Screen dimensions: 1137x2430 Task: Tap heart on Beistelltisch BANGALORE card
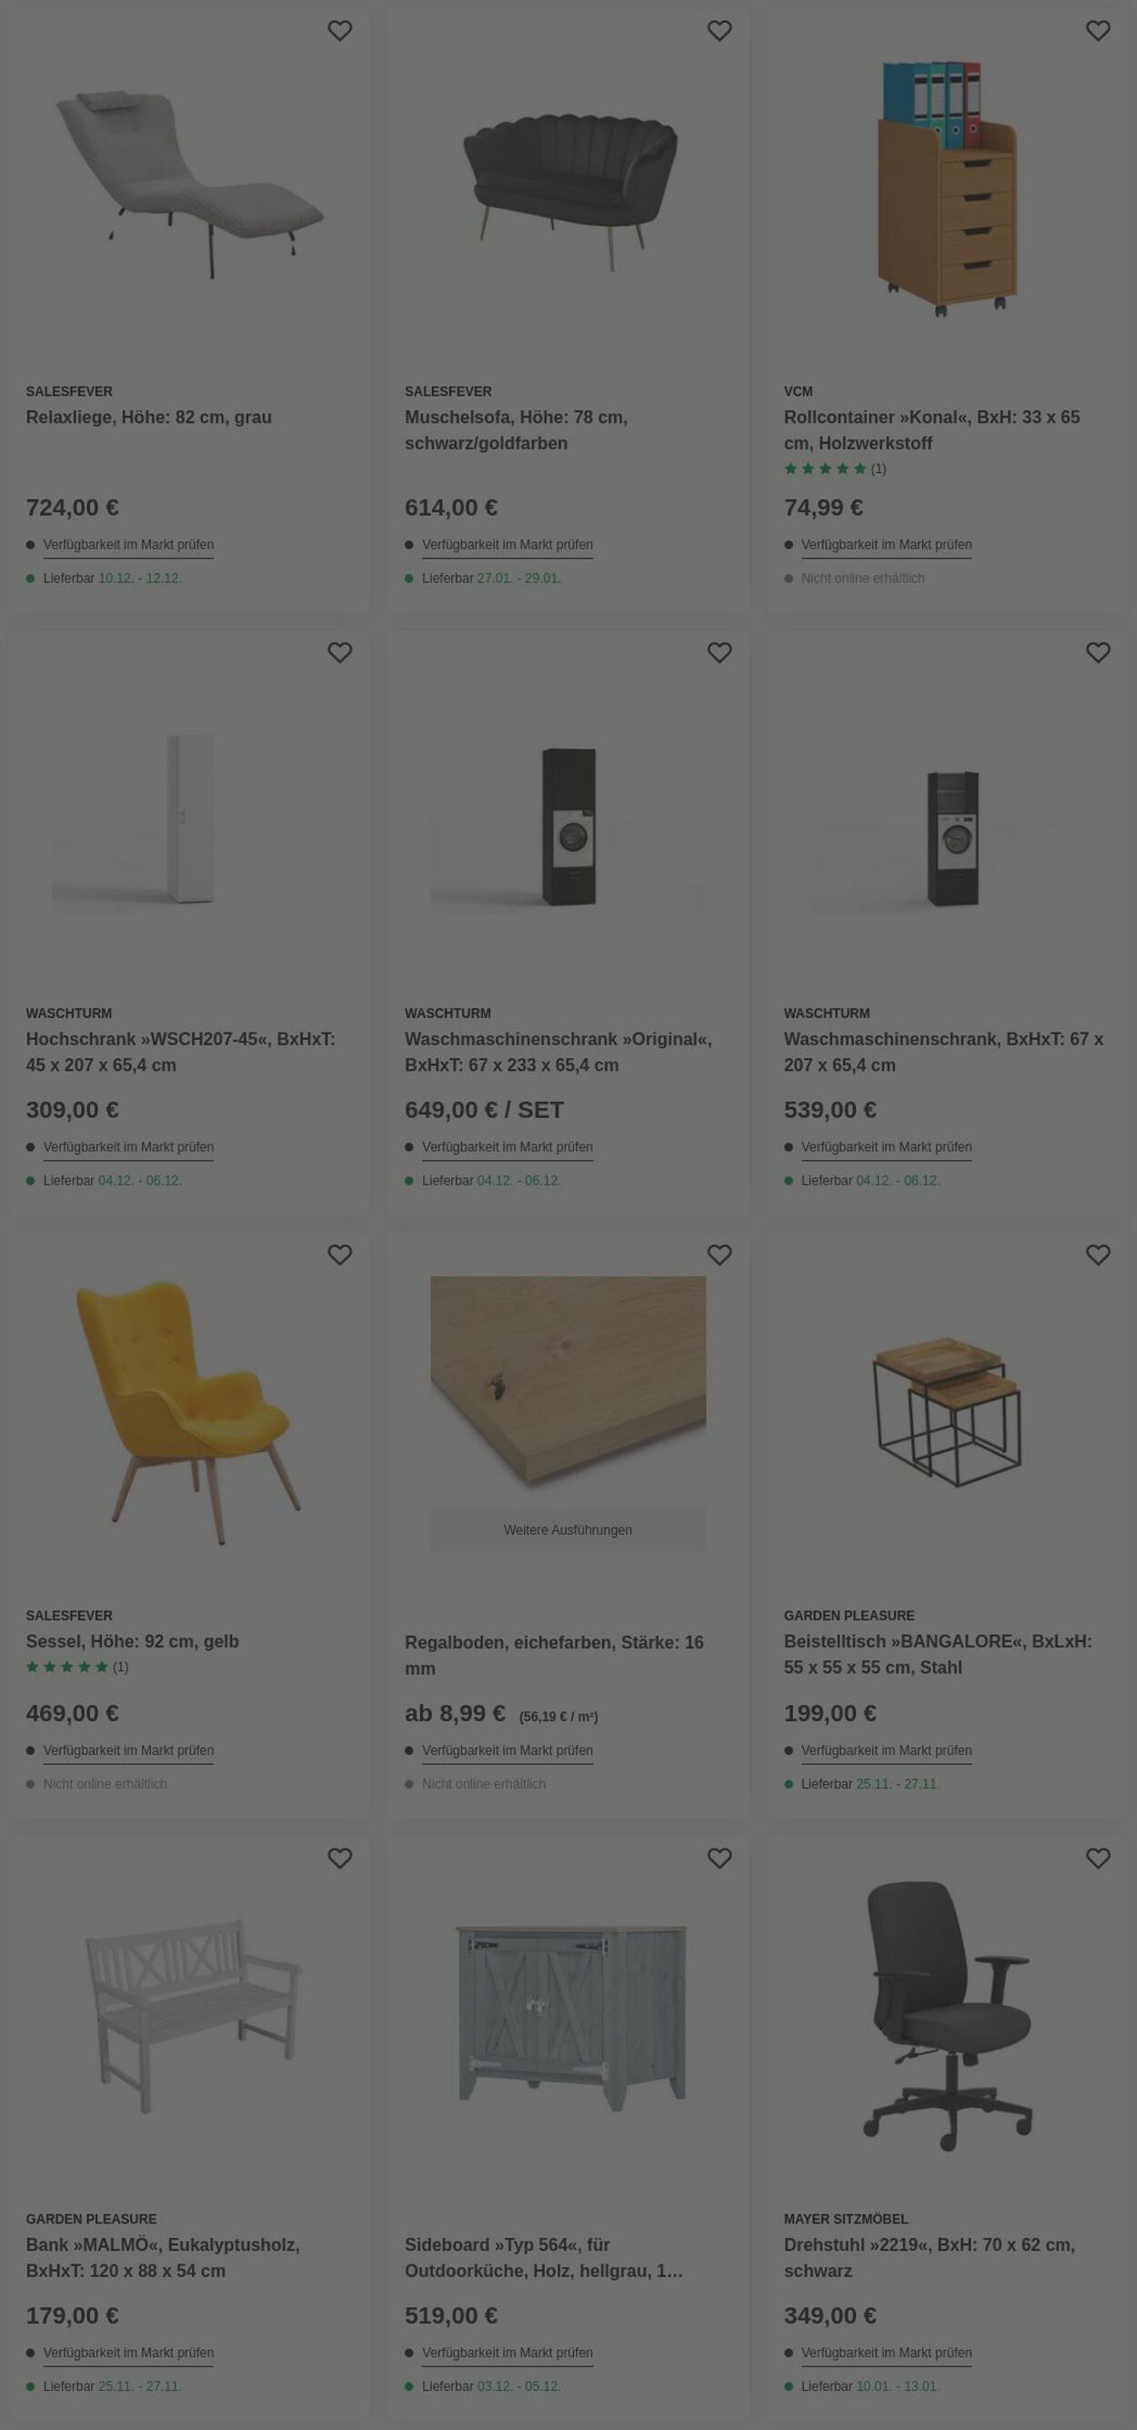pyautogui.click(x=1099, y=1255)
